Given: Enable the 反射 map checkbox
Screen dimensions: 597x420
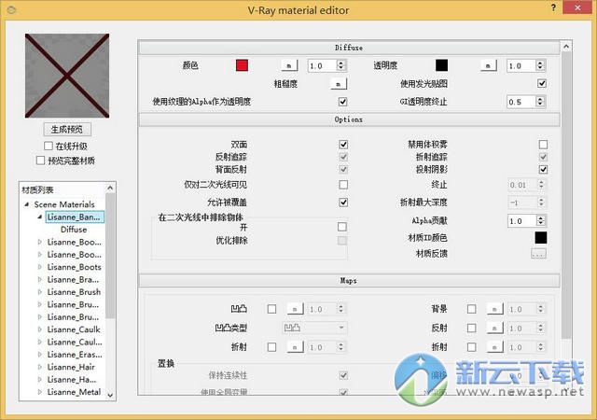Looking at the screenshot, I should [471, 329].
